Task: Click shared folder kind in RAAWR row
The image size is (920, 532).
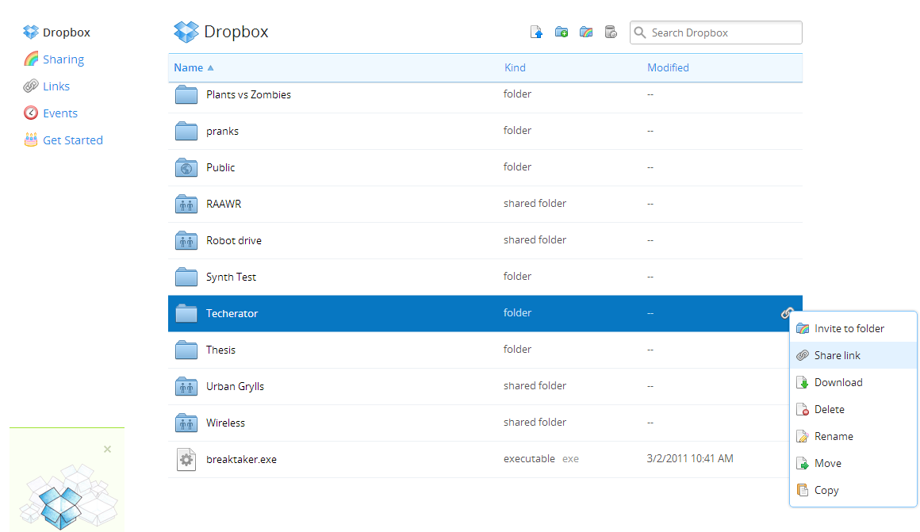Action: (x=535, y=204)
